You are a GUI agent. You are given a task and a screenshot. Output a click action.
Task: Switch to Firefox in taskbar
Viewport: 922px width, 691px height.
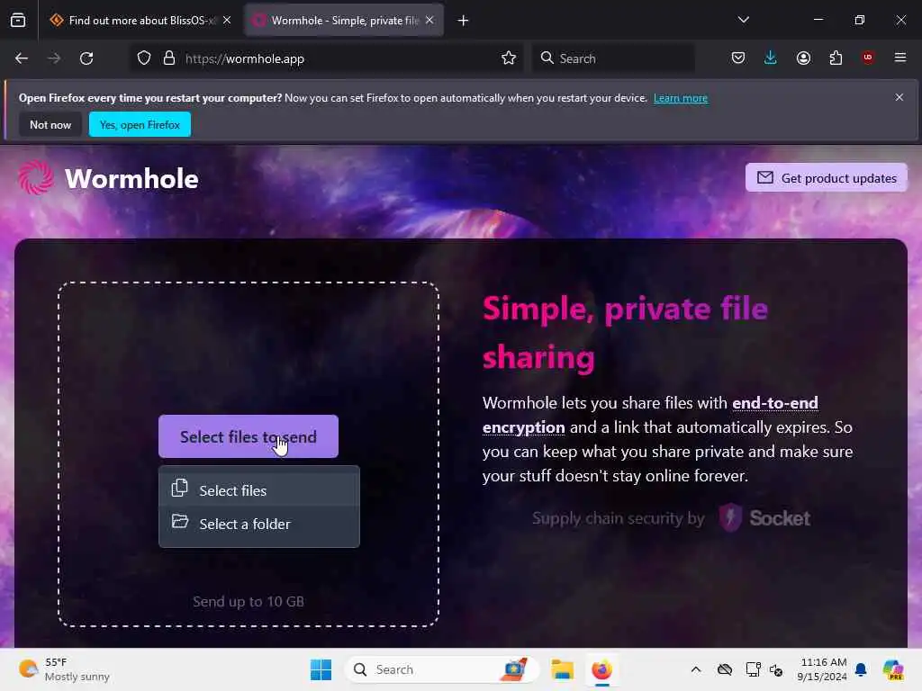pyautogui.click(x=601, y=669)
